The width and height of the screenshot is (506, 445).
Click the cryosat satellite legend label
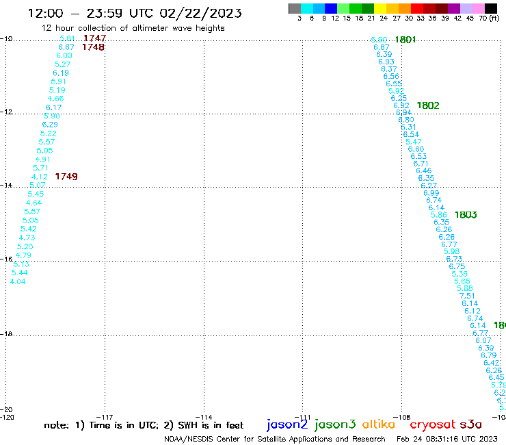pyautogui.click(x=432, y=424)
